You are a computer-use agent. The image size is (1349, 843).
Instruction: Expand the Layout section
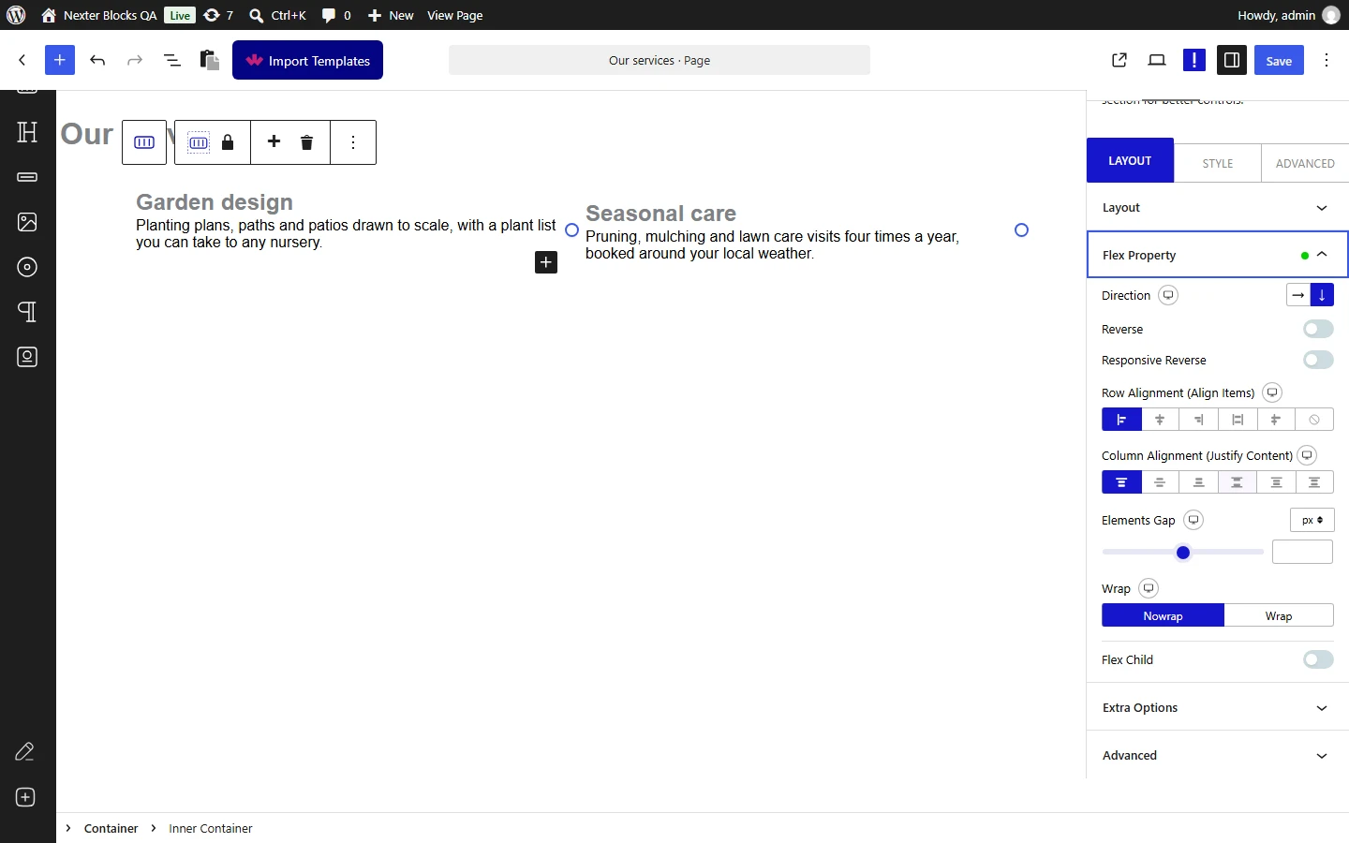1218,208
